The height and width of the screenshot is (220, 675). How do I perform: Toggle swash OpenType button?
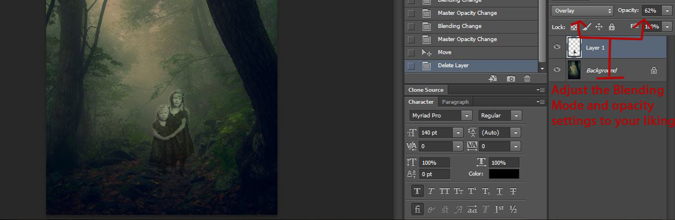[x=459, y=210]
